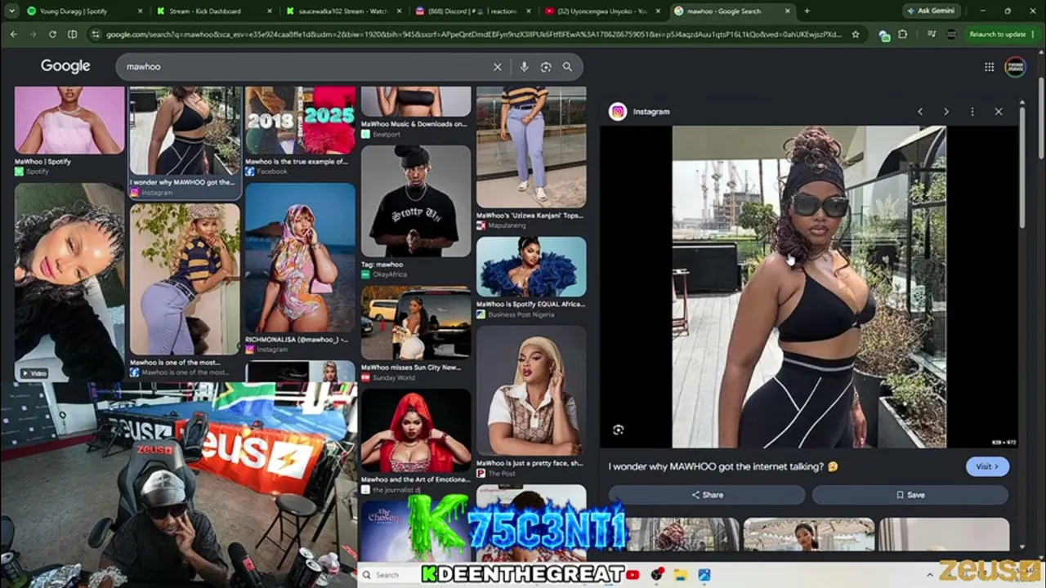Clear the mawhoo search query
Image resolution: width=1046 pixels, height=588 pixels.
[497, 67]
